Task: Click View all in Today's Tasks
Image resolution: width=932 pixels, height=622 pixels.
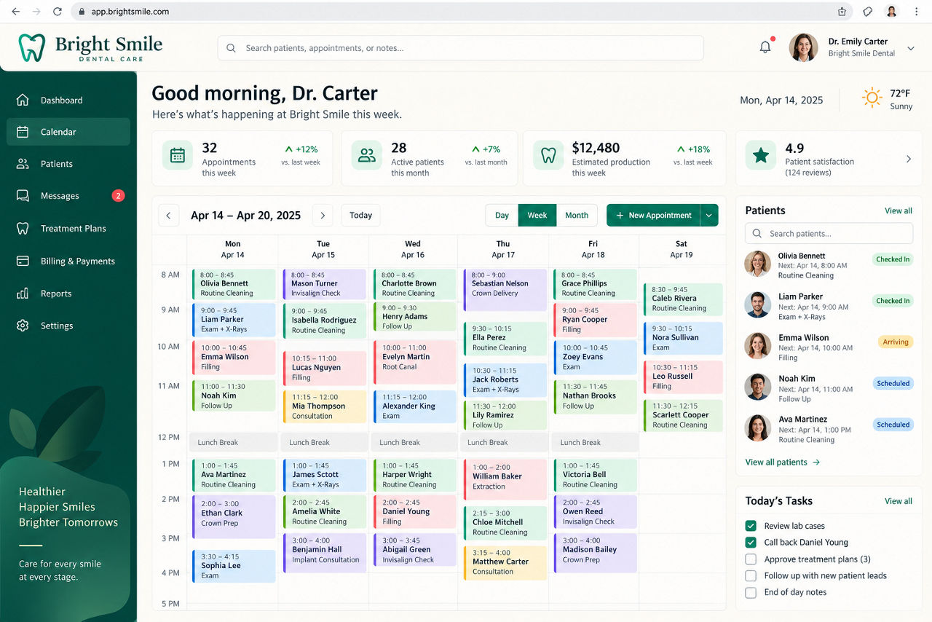Action: tap(899, 501)
